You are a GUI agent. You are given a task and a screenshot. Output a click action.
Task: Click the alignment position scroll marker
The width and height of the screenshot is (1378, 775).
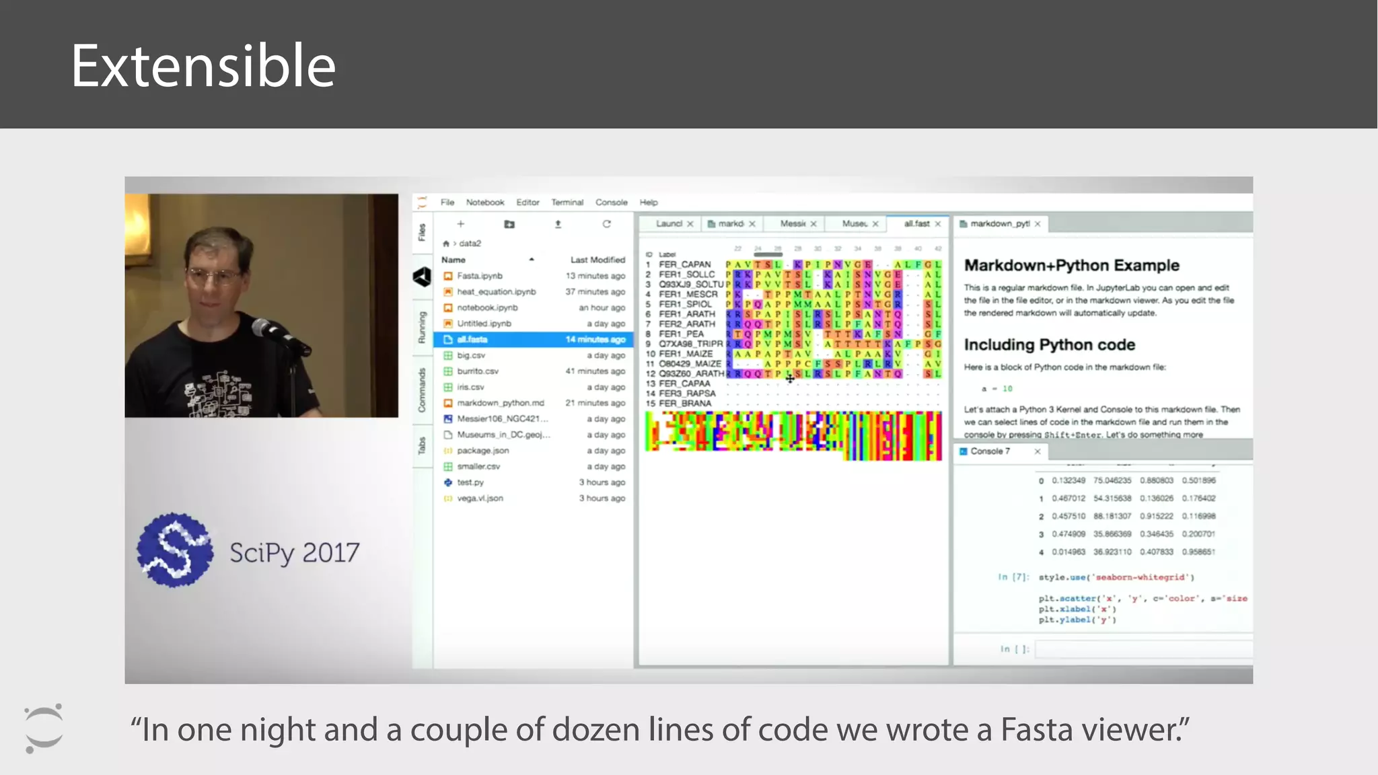[768, 254]
